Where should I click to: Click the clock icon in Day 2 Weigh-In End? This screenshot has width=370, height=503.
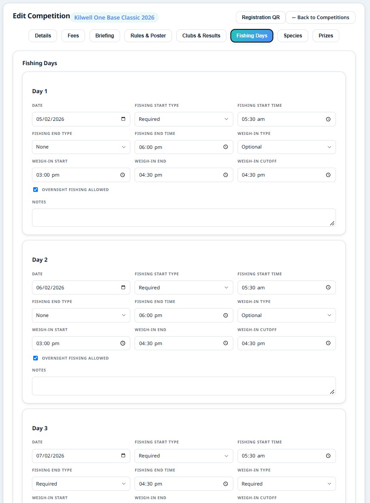[226, 343]
